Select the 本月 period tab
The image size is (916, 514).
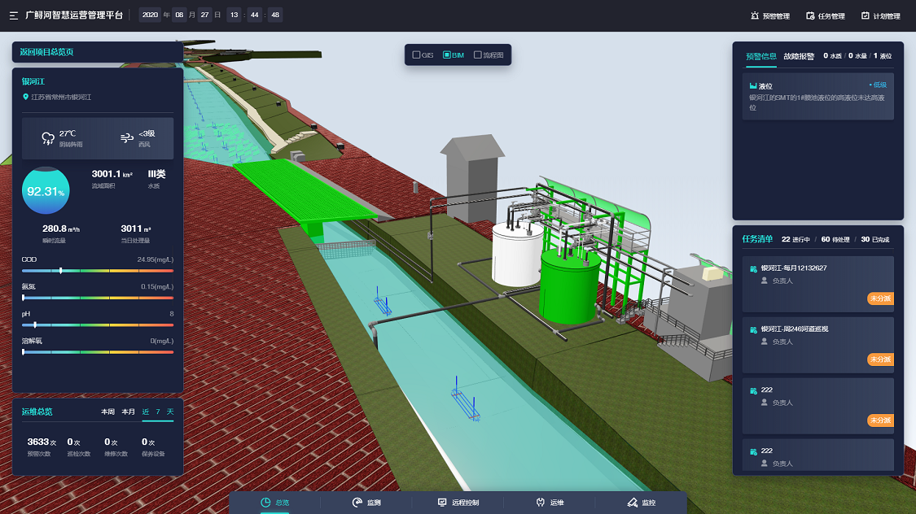coord(128,412)
